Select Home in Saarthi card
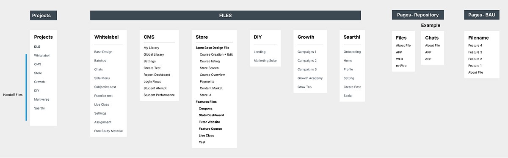508x158 pixels. 348,61
